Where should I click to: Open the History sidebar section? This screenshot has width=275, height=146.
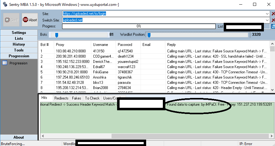19,44
